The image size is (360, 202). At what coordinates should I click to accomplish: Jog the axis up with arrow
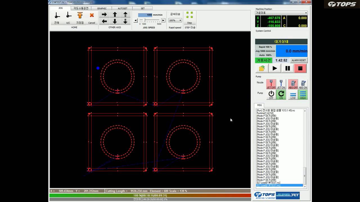coord(115,14)
